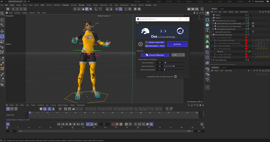The width and height of the screenshot is (270, 142).
Task: Toggle red visibility square for Daz Character SubDiv
Action: click(x=246, y=37)
